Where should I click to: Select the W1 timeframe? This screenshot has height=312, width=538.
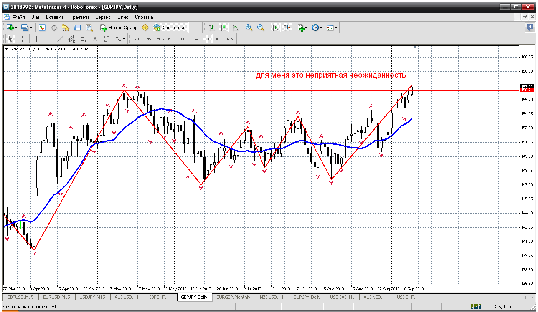coord(219,39)
